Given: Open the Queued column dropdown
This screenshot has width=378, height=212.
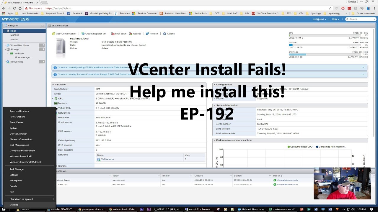Looking at the screenshot, I should [230, 176].
